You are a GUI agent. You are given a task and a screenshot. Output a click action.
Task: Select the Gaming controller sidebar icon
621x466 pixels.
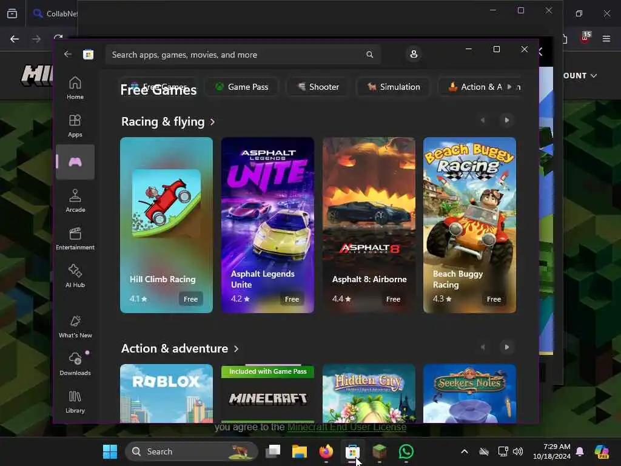point(75,161)
